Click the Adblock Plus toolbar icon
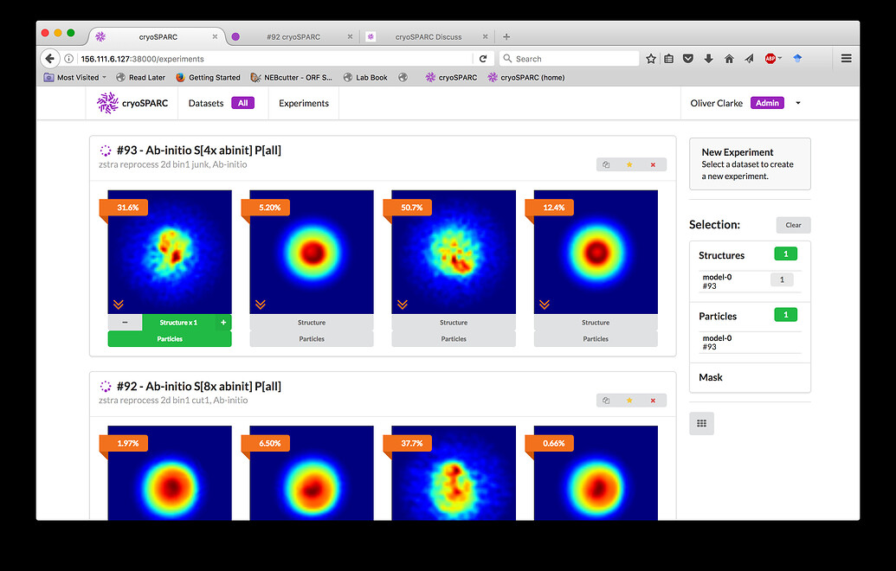Image resolution: width=896 pixels, height=571 pixels. pos(770,59)
